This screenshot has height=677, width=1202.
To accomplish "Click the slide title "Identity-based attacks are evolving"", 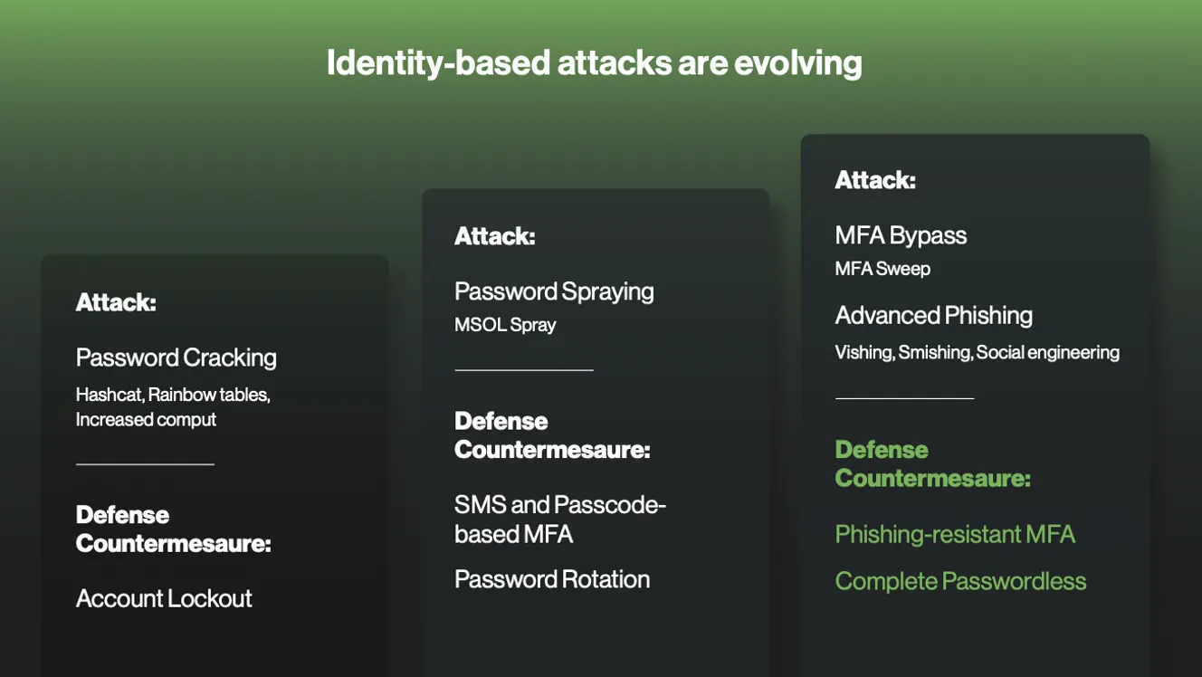I will point(594,63).
